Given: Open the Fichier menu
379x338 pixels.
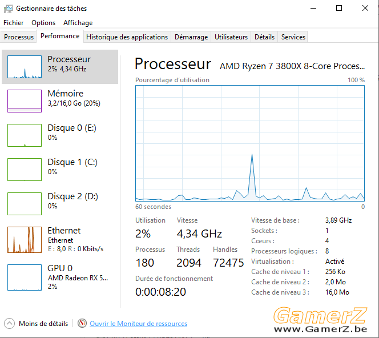Looking at the screenshot, I should (x=14, y=23).
